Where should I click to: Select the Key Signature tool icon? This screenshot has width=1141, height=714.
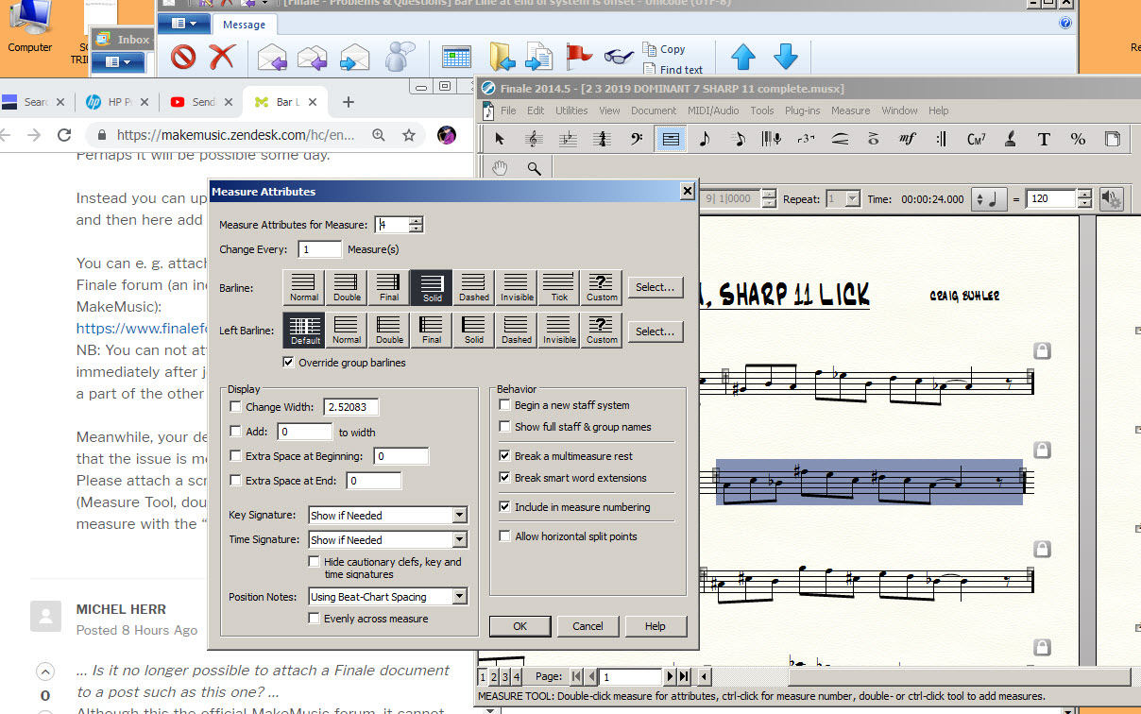568,140
